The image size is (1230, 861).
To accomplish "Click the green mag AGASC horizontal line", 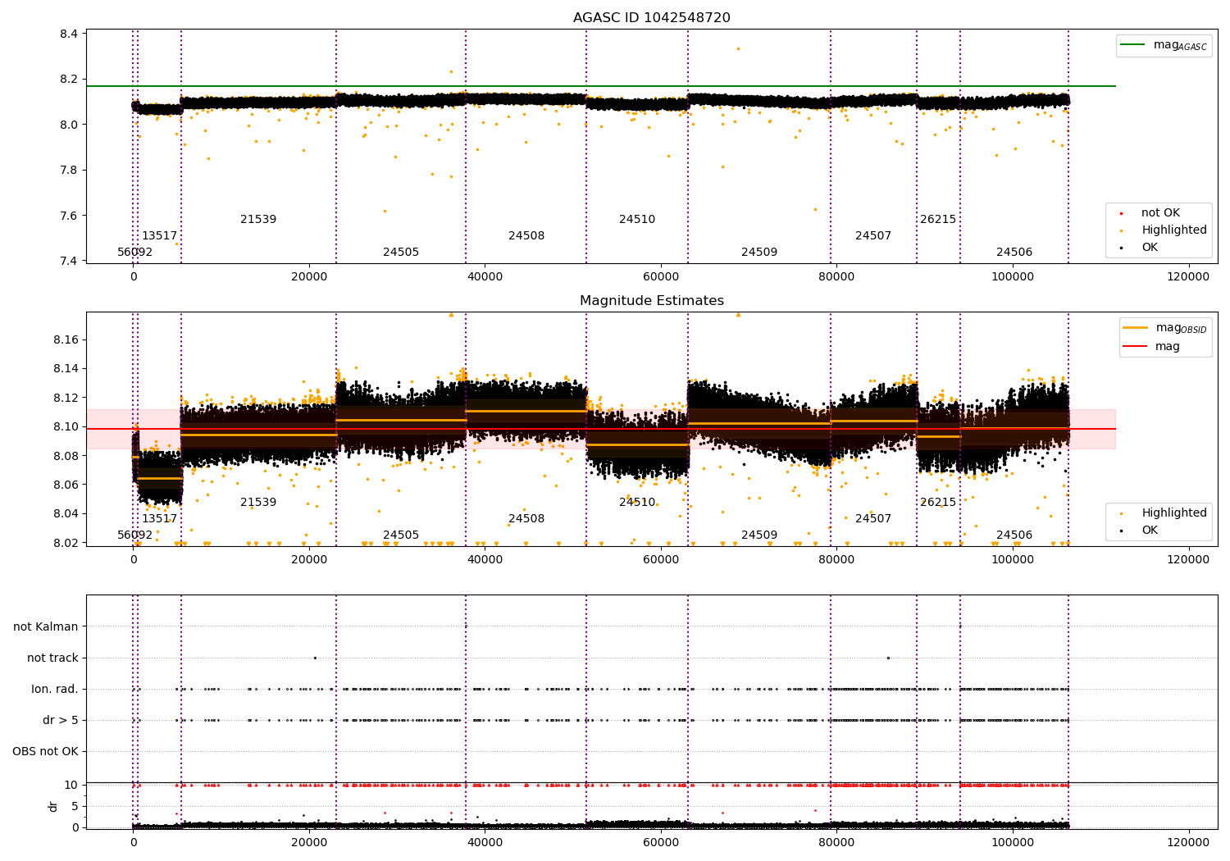I will (601, 86).
